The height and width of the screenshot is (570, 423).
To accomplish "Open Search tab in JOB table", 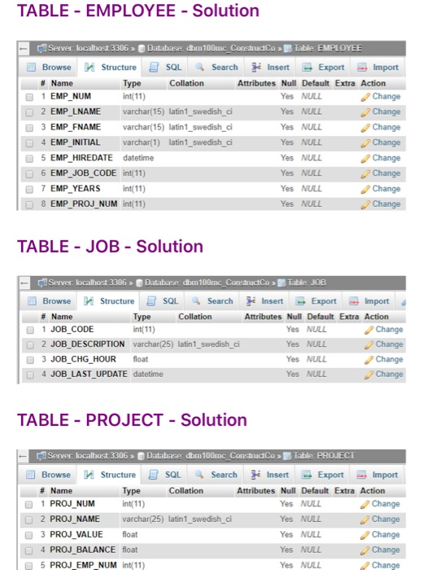I will click(x=212, y=301).
